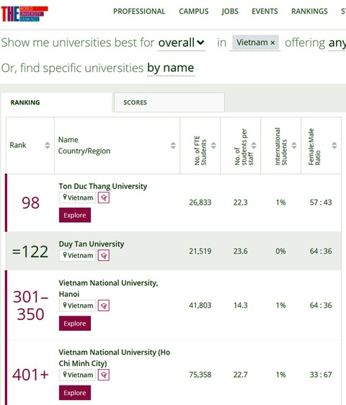Viewport: 346px width, 405px height.
Task: Sort by Name Country/Region column arrows
Action: coord(173,146)
